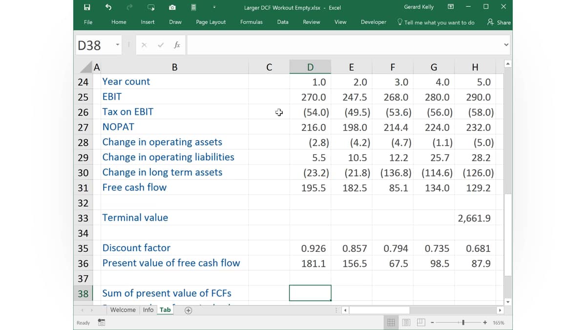Click the camera icon in quick access toolbar
The height and width of the screenshot is (330, 586).
(x=172, y=7)
